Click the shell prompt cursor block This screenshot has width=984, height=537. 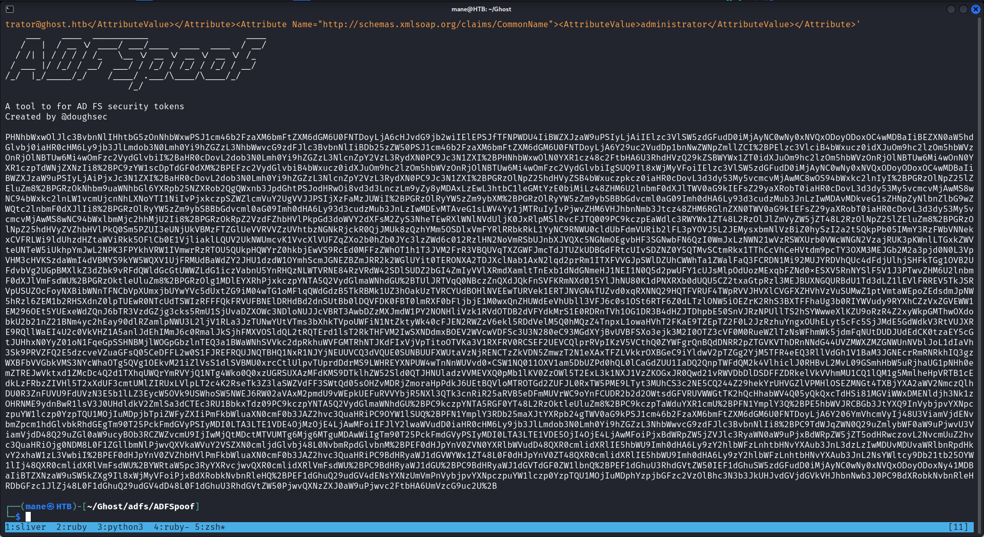tap(28, 516)
